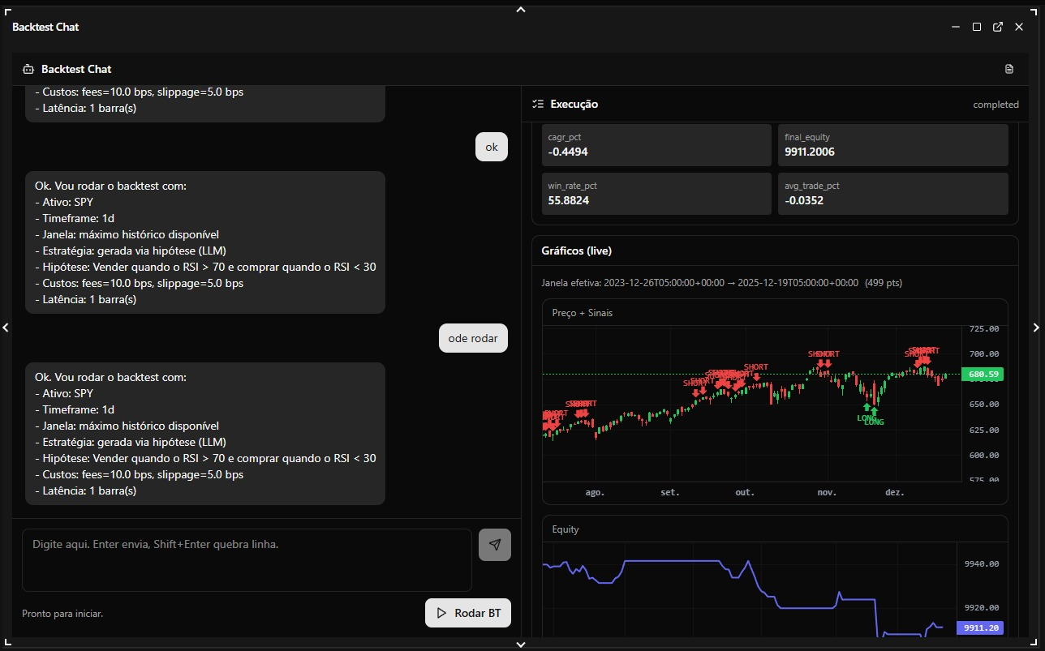Viewport: 1045px width, 651px height.
Task: Open the document icon in Backtest Chat header
Action: coord(1009,69)
